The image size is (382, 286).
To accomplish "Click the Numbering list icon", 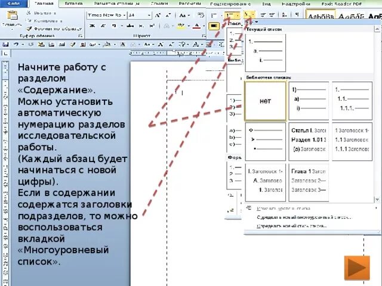I will (x=229, y=15).
